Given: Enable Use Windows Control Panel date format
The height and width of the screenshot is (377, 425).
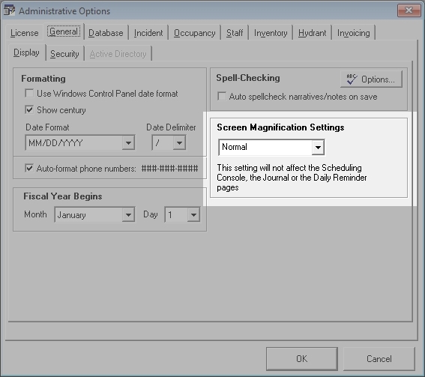Looking at the screenshot, I should tap(29, 93).
